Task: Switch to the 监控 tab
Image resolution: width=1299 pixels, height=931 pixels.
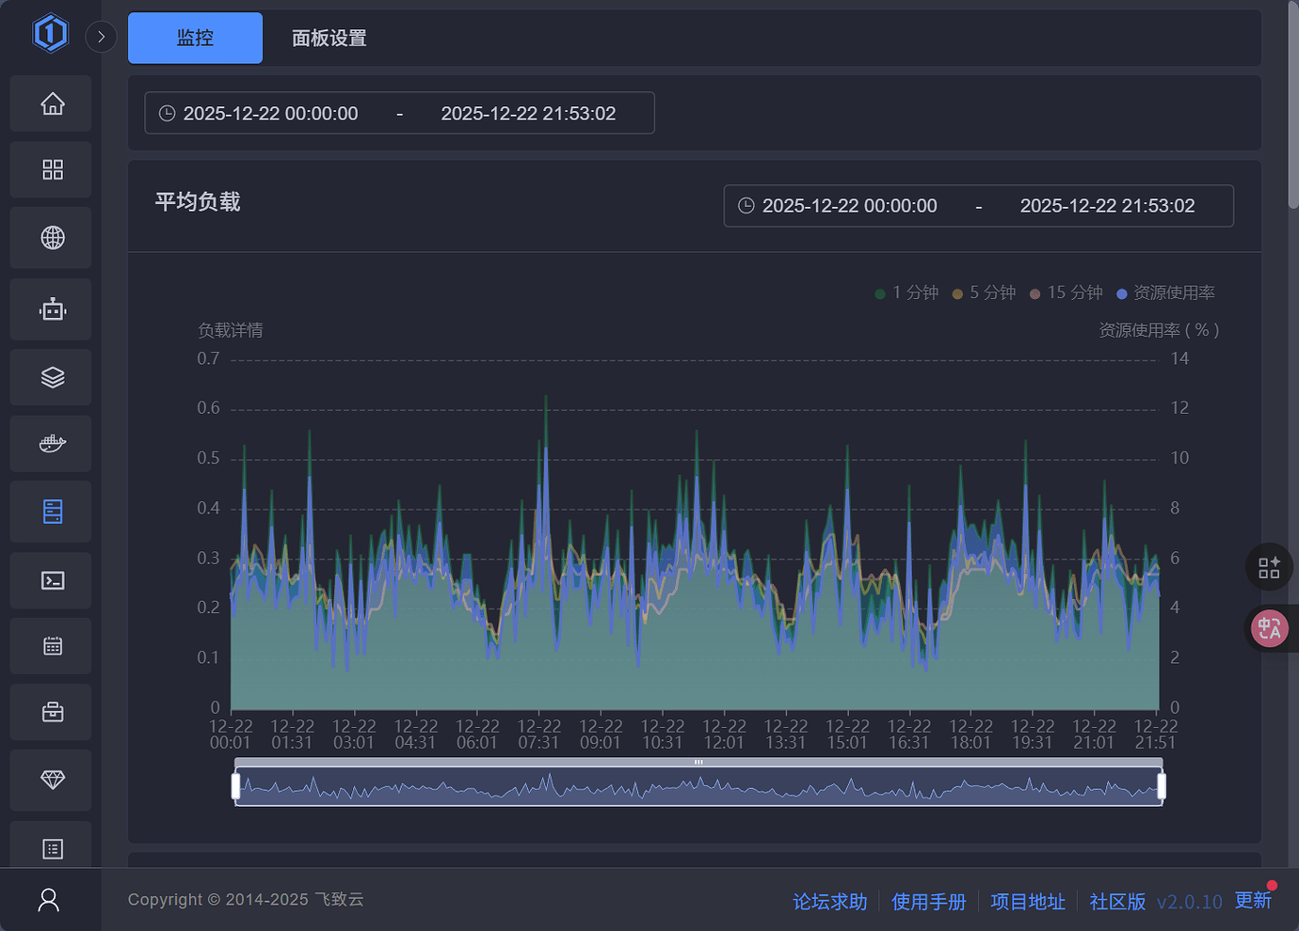Action: [195, 38]
